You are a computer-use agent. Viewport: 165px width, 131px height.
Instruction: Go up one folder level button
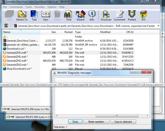point(6,26)
